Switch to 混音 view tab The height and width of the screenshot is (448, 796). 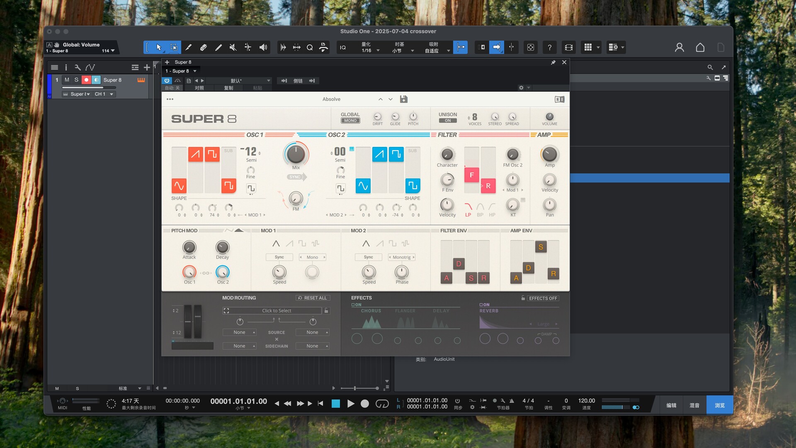click(x=694, y=405)
